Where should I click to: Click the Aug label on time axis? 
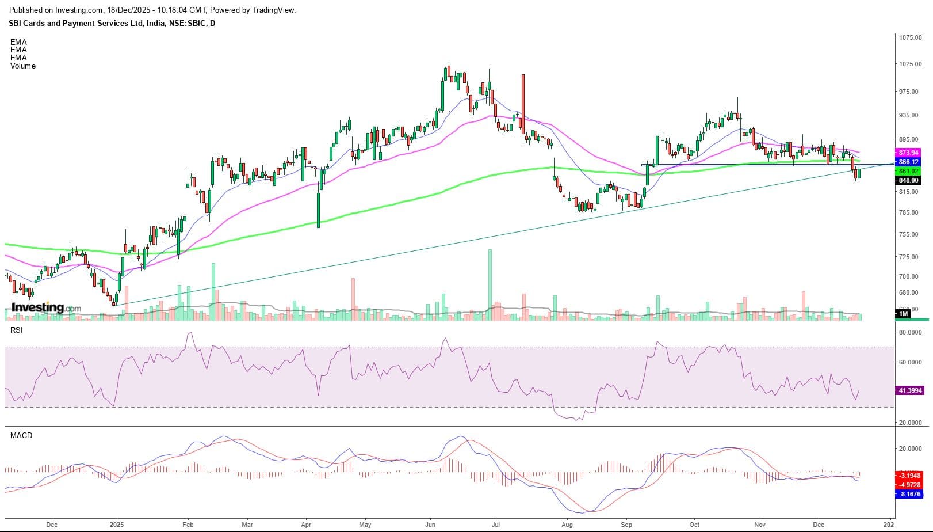click(567, 525)
